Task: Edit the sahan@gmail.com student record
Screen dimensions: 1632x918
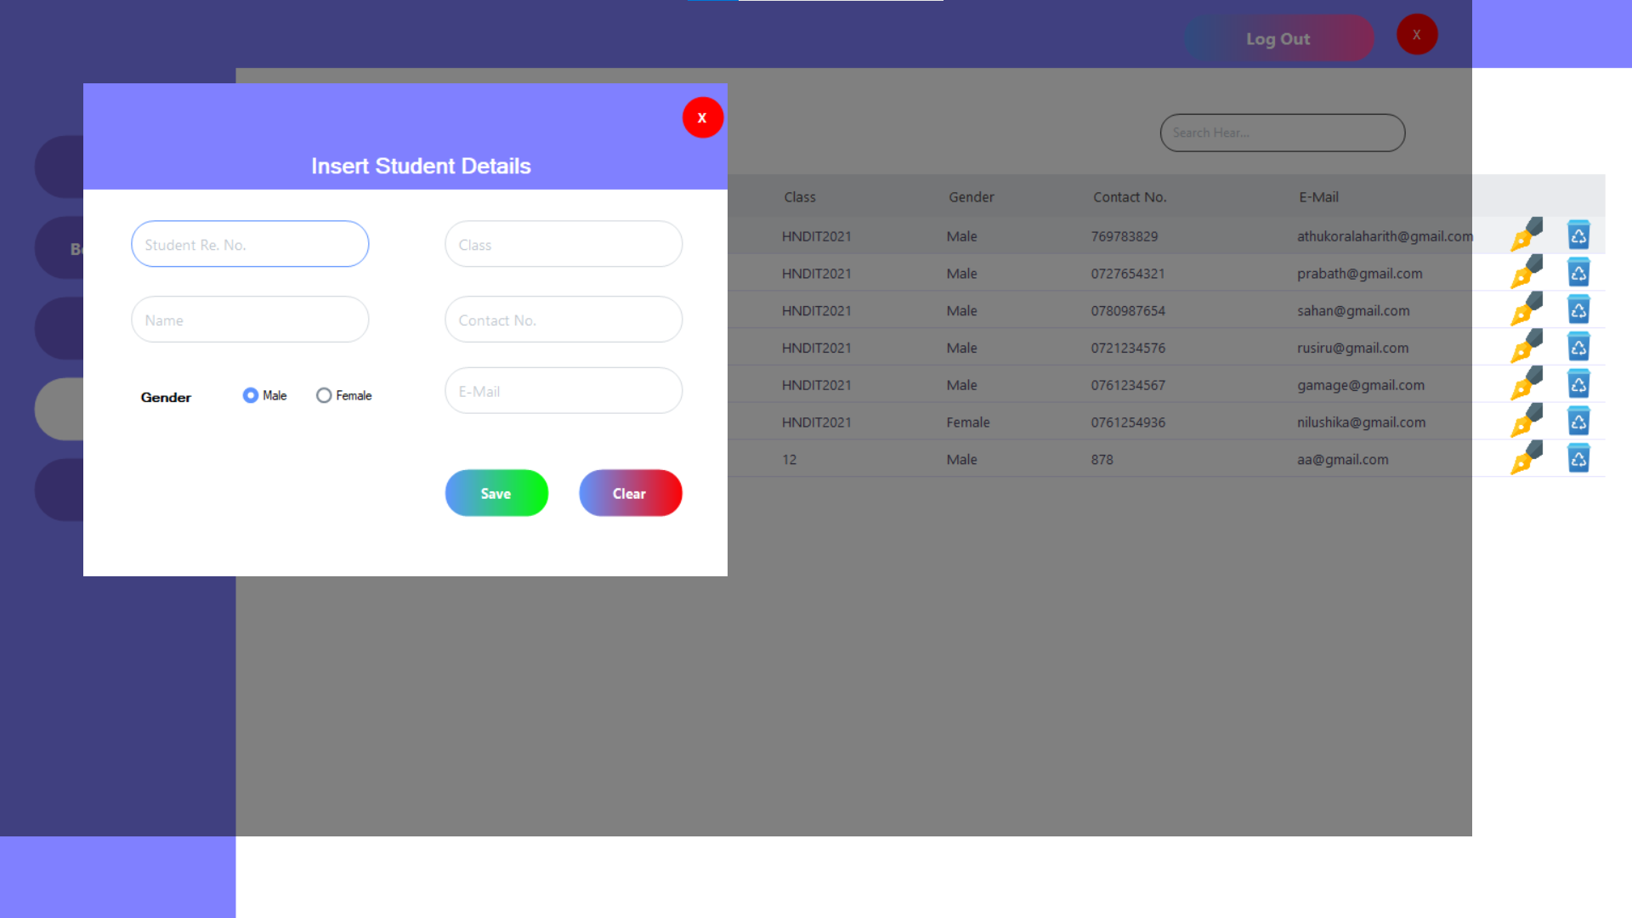Action: click(1526, 310)
